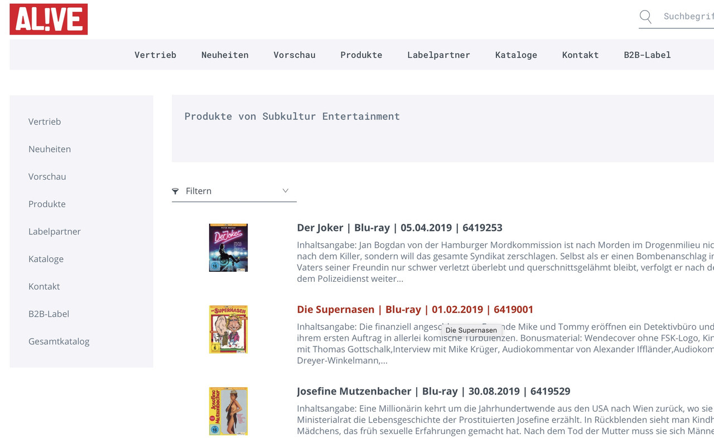Screen dimensions: 714x438
Task: Open the Josefine Mutzenbacher Blu-ray title link
Action: (433, 391)
